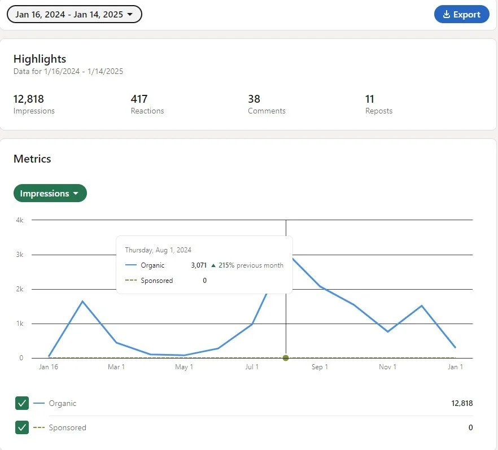
Task: Click the download icon in Export button
Action: 447,14
